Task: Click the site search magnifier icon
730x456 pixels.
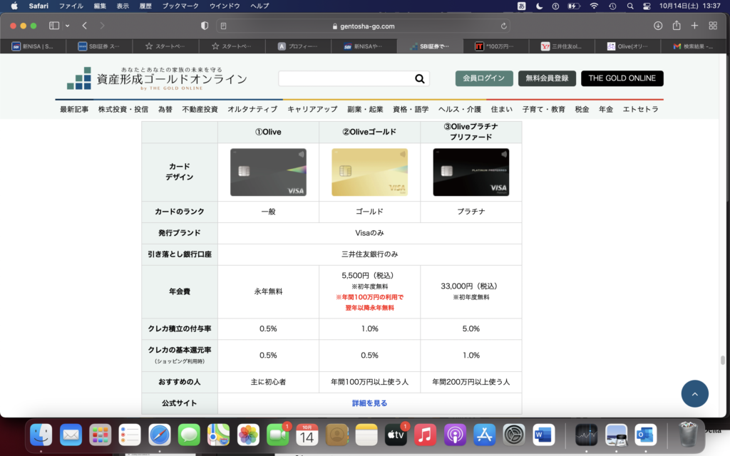Action: pyautogui.click(x=420, y=79)
